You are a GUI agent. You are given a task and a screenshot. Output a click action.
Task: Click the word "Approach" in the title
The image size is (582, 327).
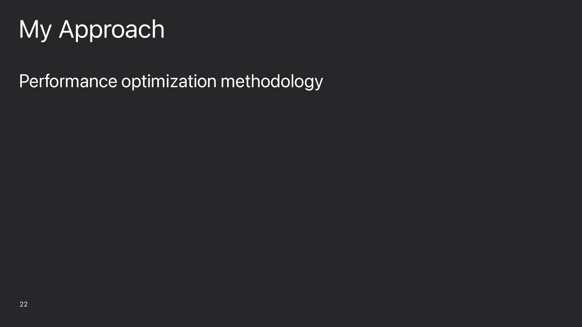(112, 30)
